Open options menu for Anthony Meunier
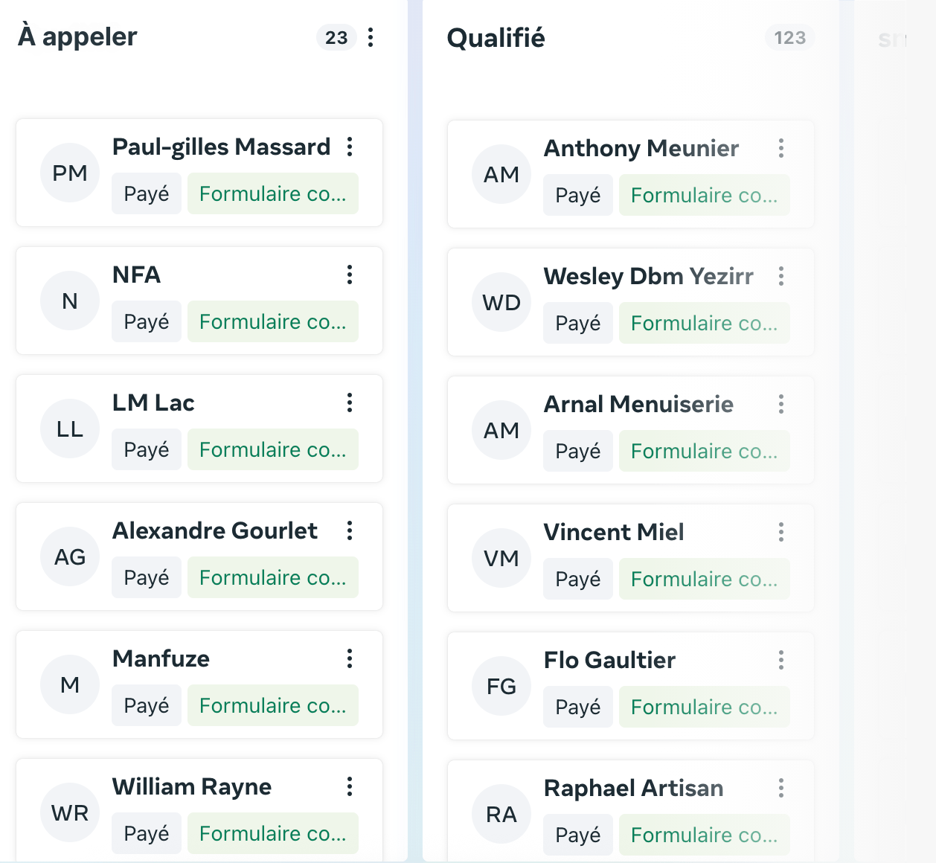This screenshot has width=936, height=863. point(781,148)
